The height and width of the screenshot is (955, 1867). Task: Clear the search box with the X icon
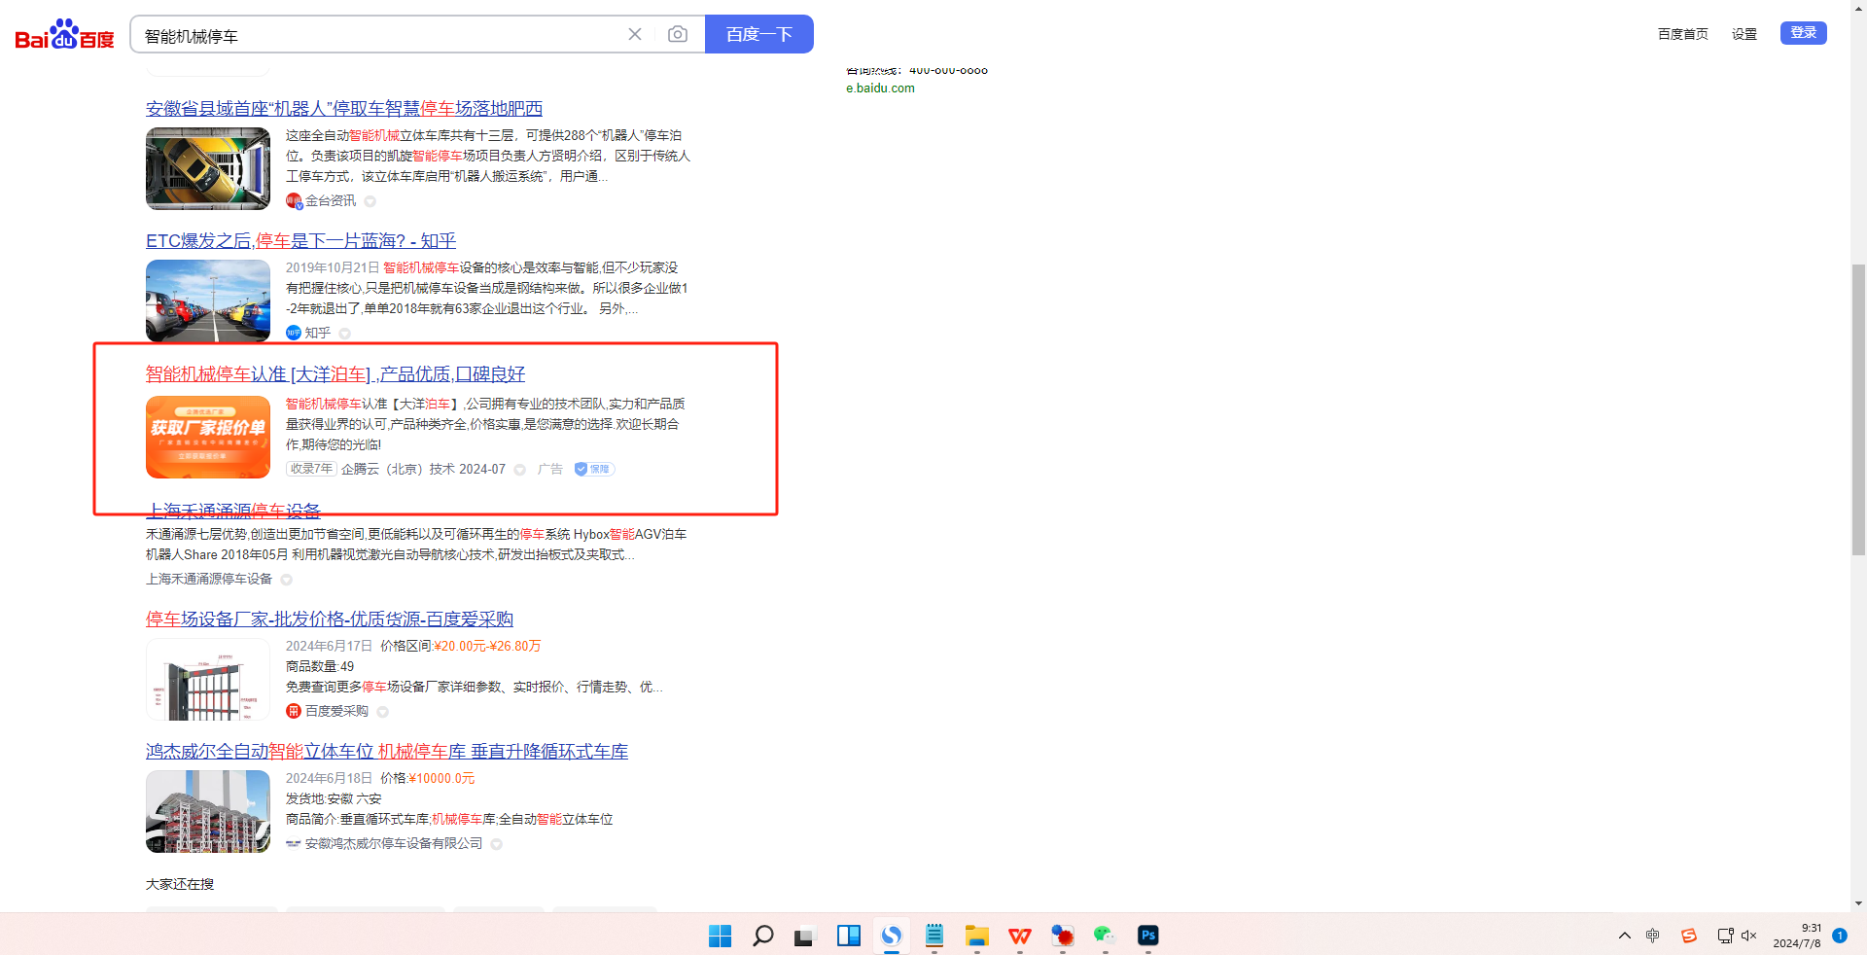click(x=635, y=34)
